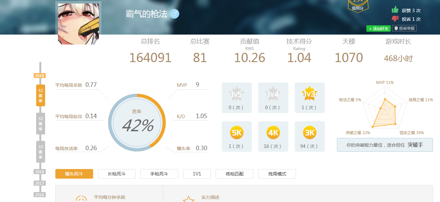The height and width of the screenshot is (202, 440).
Task: Click the 平均每局杀敌 0.77 stat
Action: (76, 85)
